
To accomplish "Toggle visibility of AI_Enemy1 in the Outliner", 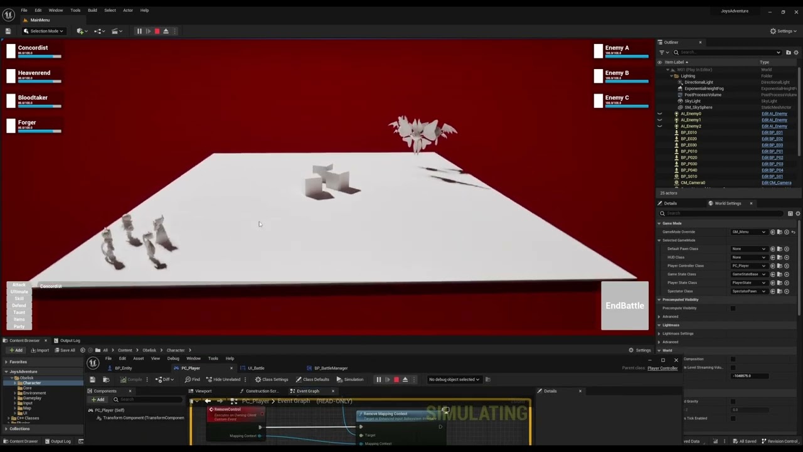I will pyautogui.click(x=659, y=120).
